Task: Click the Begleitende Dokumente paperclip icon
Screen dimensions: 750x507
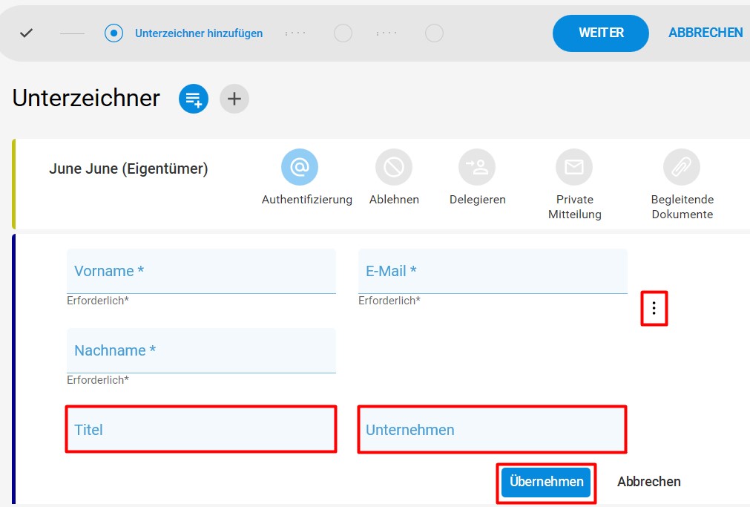Action: click(682, 167)
